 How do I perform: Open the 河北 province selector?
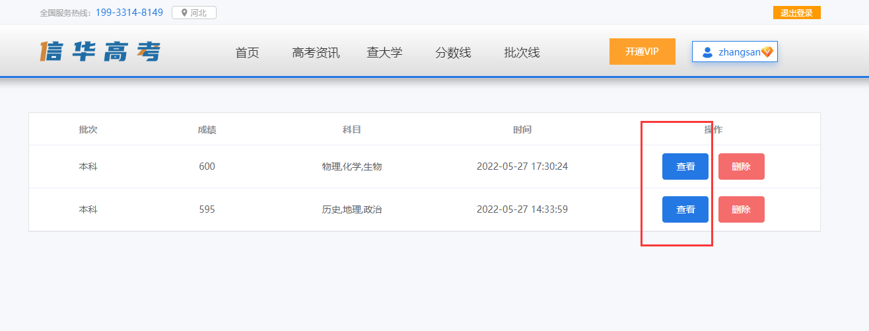point(194,13)
